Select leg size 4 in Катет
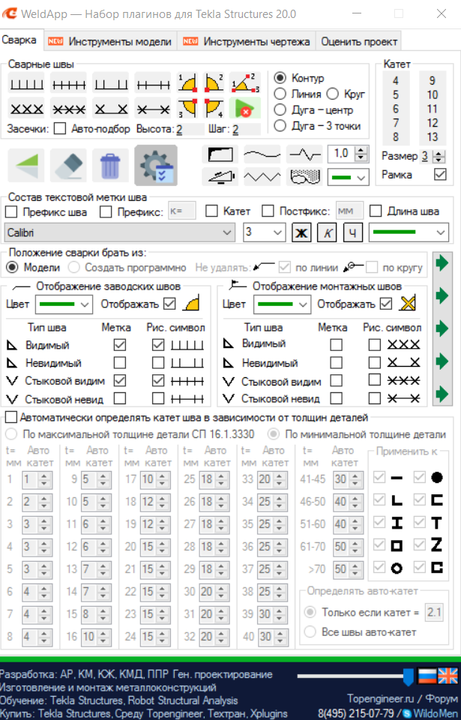The image size is (461, 720). click(396, 81)
